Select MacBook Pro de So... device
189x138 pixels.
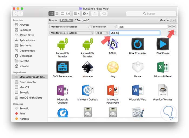29,77
